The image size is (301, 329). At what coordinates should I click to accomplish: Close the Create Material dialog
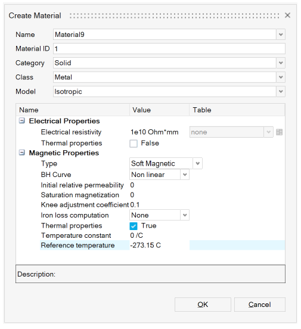pyautogui.click(x=287, y=15)
